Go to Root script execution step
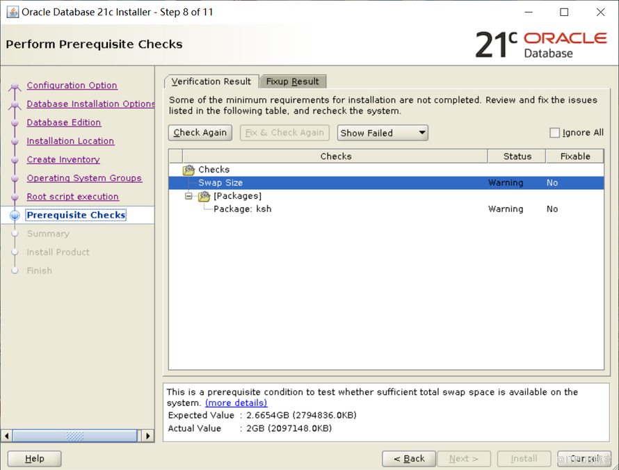619x470 pixels. [72, 197]
